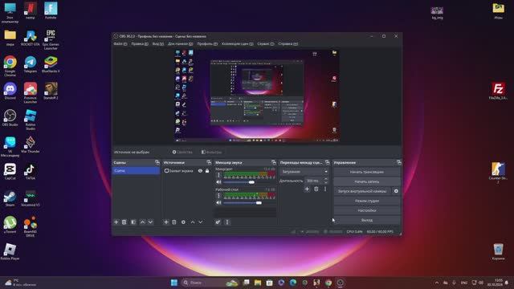Open the Tools menu in OBS
Screen dimensions: 514x289
point(266,44)
